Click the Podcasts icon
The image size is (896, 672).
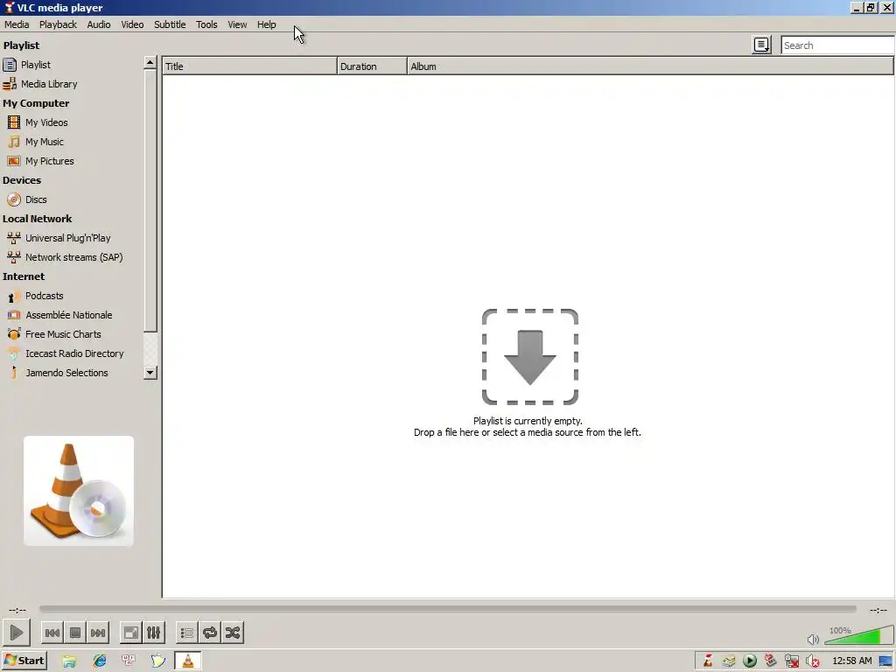point(14,296)
